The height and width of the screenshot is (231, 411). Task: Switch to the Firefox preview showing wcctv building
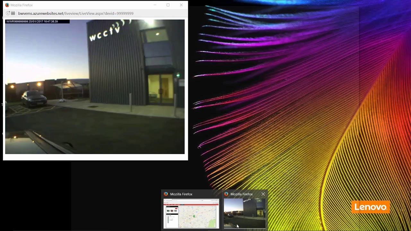245,213
